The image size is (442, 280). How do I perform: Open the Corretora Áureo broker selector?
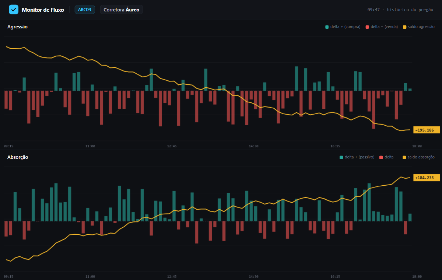point(122,10)
